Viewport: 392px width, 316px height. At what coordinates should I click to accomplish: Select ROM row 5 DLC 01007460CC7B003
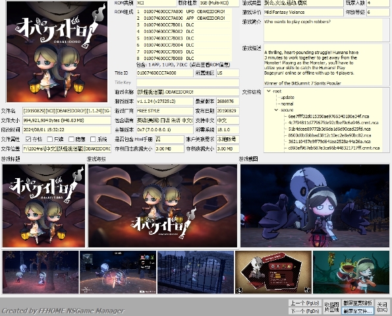[x=184, y=38]
